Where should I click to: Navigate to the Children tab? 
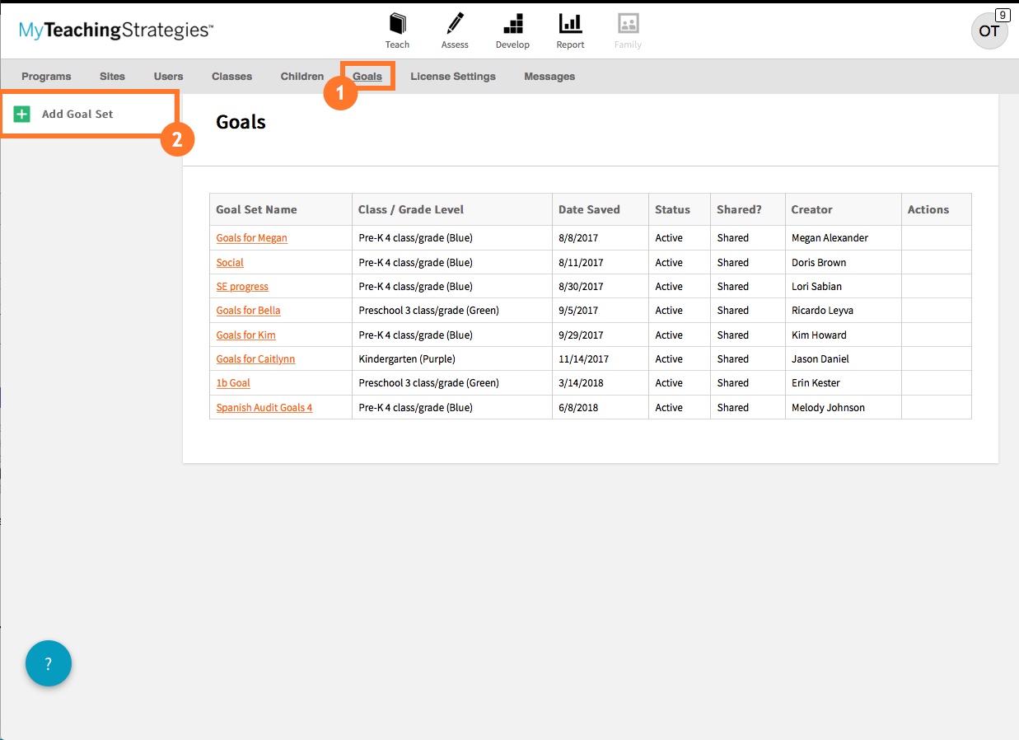[301, 77]
